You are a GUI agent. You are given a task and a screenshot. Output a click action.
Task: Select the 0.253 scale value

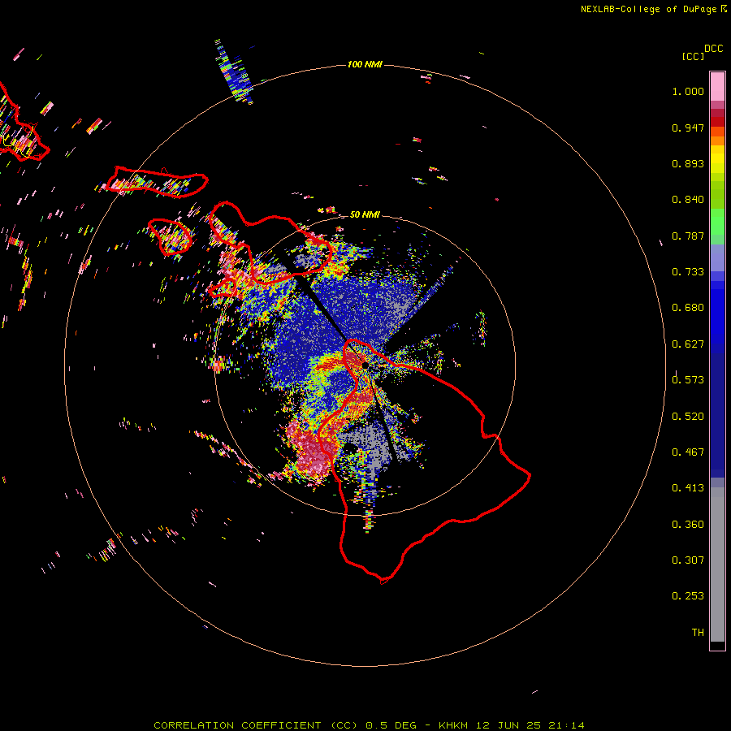pos(688,596)
